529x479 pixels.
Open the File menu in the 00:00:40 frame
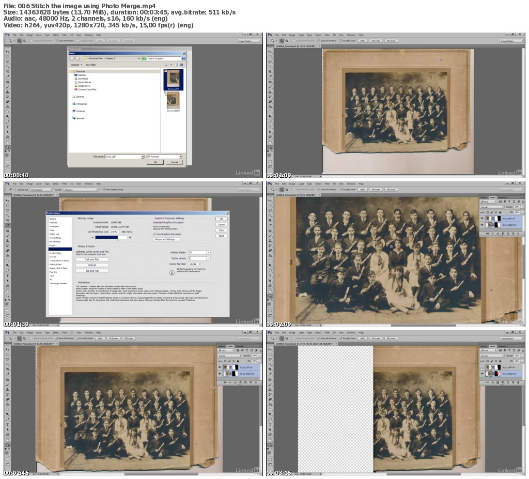pos(14,35)
